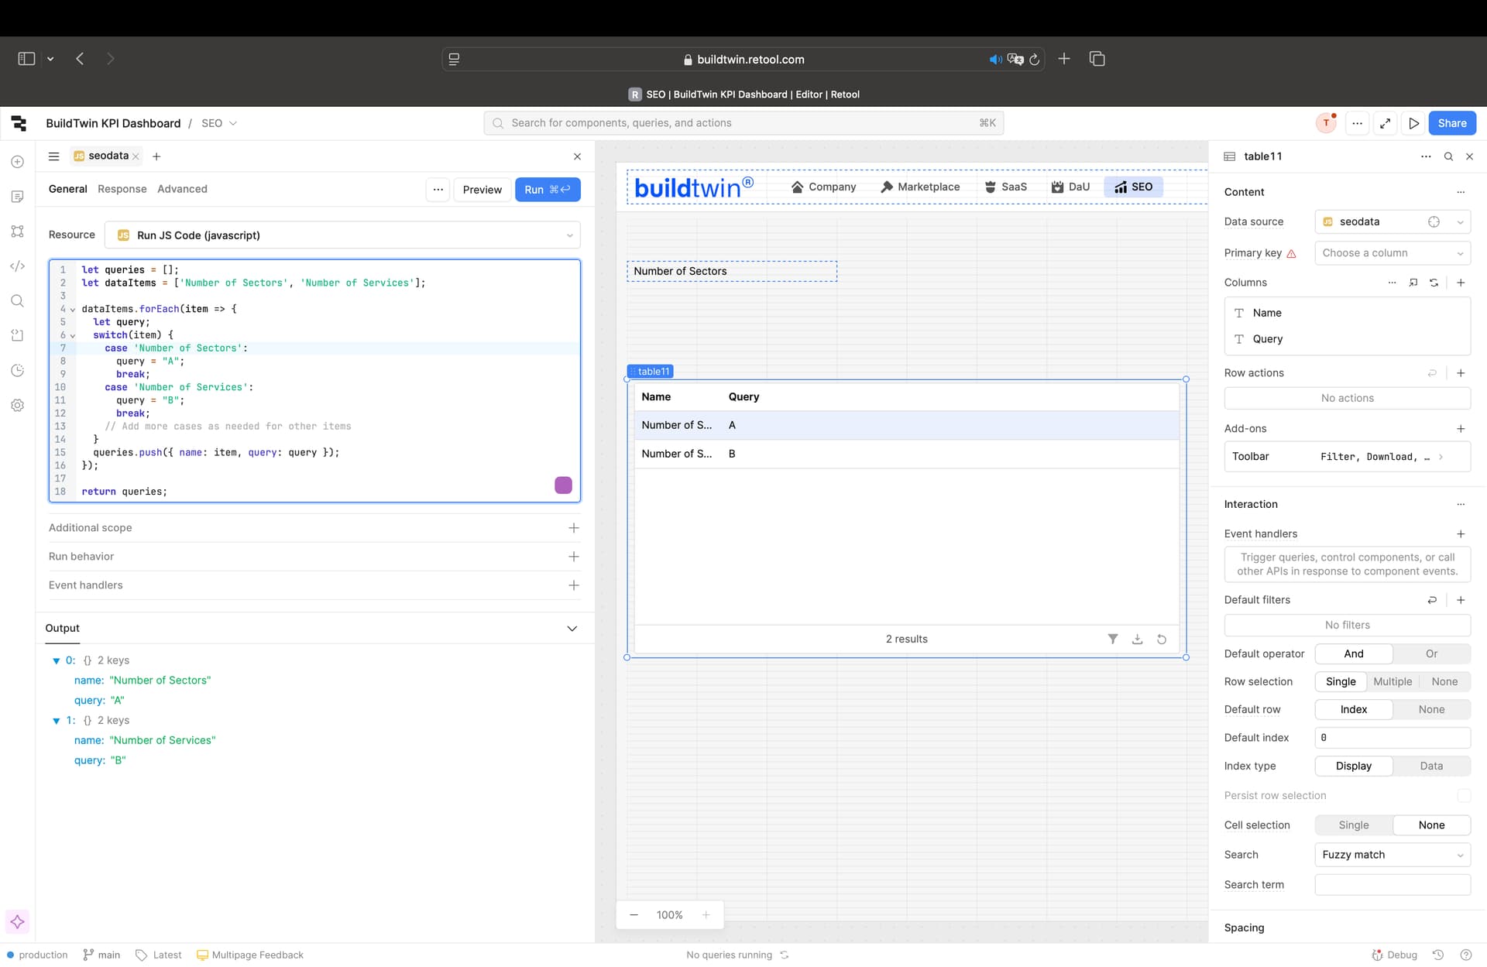
Task: Set default row to None
Action: tap(1431, 710)
